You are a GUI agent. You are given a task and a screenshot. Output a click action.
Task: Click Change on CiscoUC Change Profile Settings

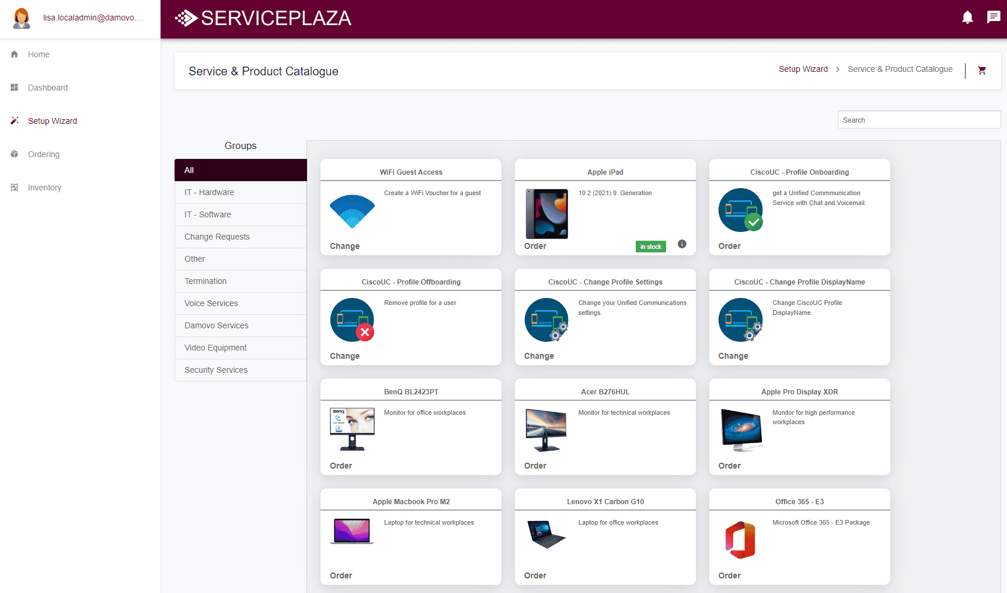[x=539, y=356]
